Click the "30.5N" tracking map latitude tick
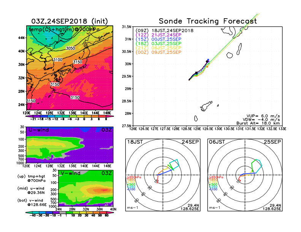The height and width of the screenshot is (232, 301). point(127,52)
